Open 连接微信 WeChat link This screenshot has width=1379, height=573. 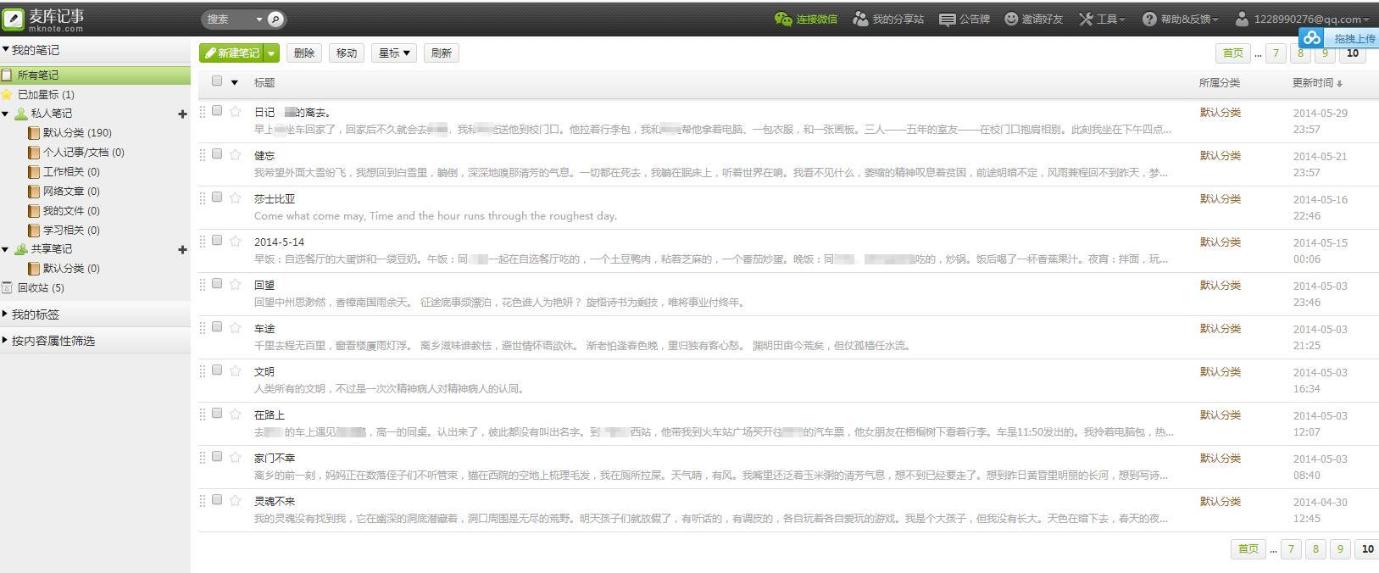(x=805, y=19)
